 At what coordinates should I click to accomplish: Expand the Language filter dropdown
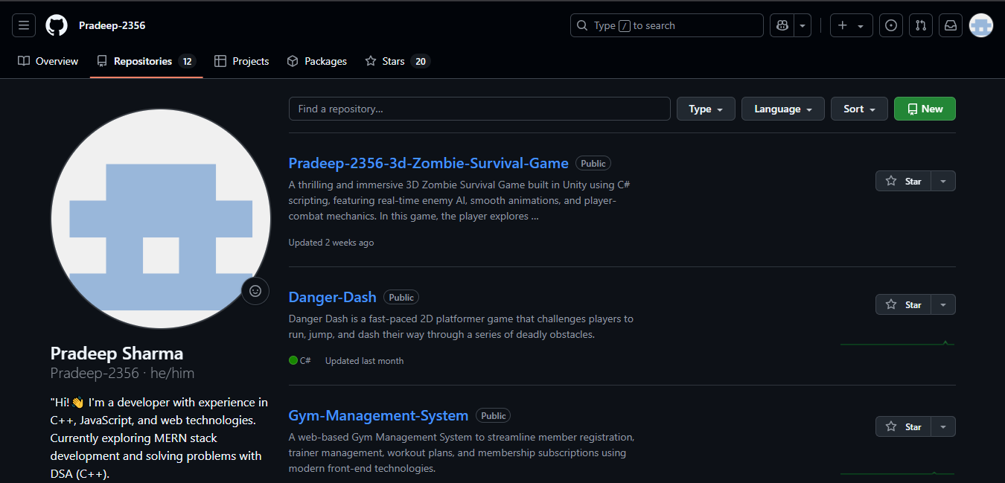click(x=782, y=109)
